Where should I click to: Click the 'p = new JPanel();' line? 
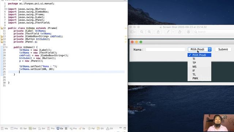(x=31, y=61)
